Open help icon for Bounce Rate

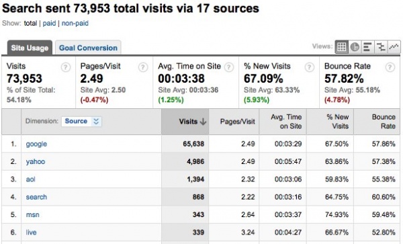390,67
